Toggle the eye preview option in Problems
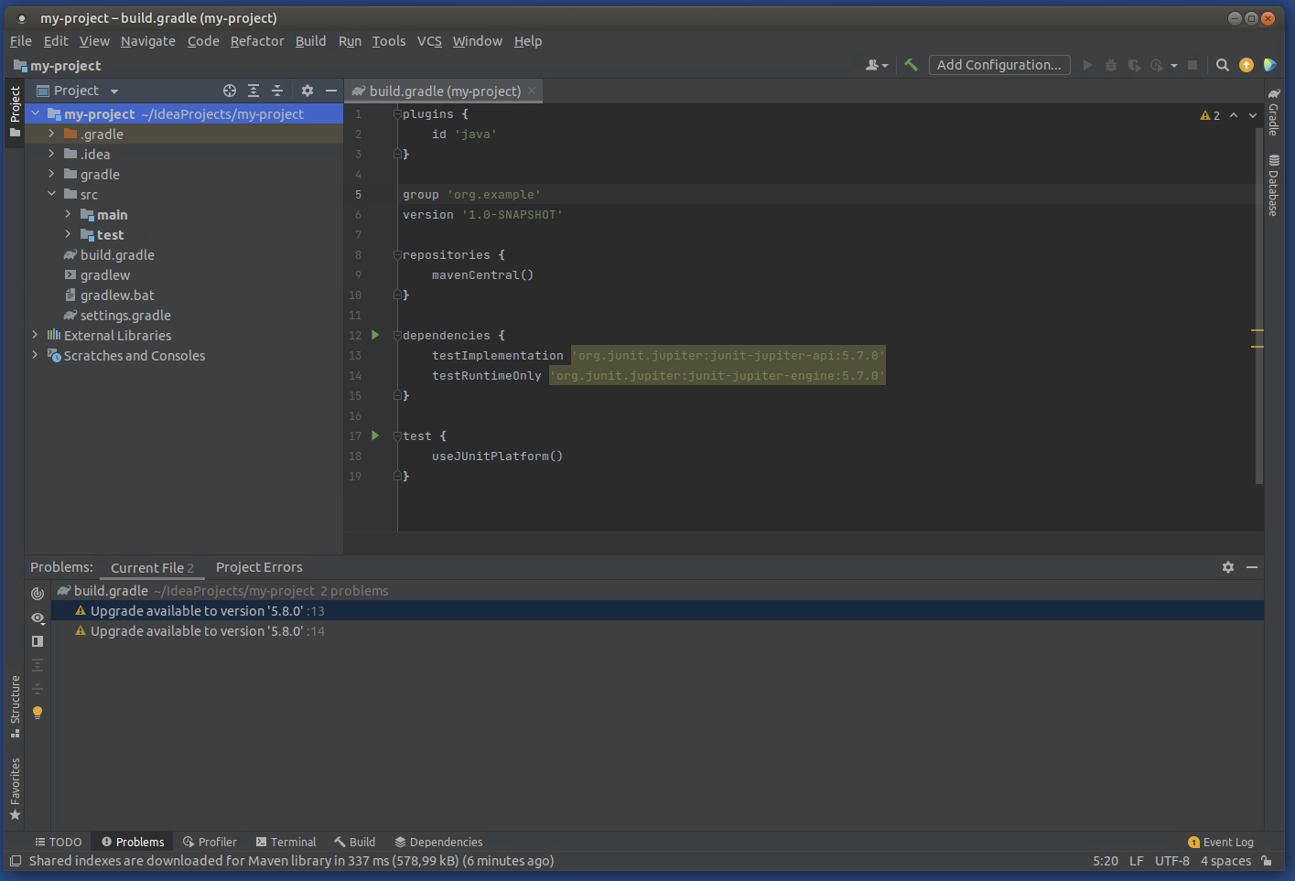The image size is (1295, 881). pyautogui.click(x=38, y=618)
